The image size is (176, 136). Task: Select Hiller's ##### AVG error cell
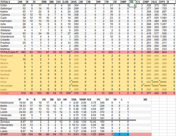pos(75,82)
